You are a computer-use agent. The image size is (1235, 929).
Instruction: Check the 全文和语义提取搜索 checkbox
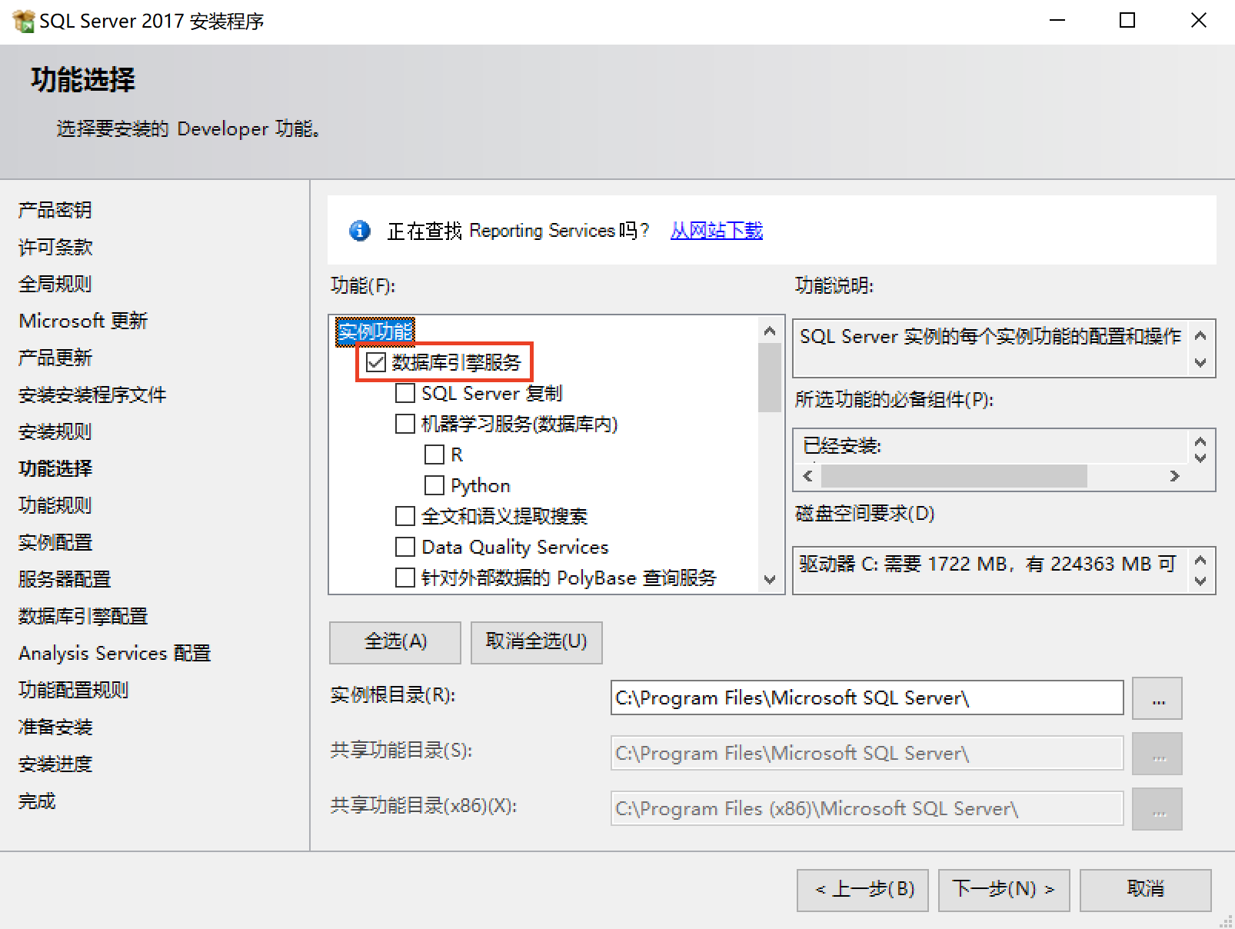pyautogui.click(x=404, y=516)
